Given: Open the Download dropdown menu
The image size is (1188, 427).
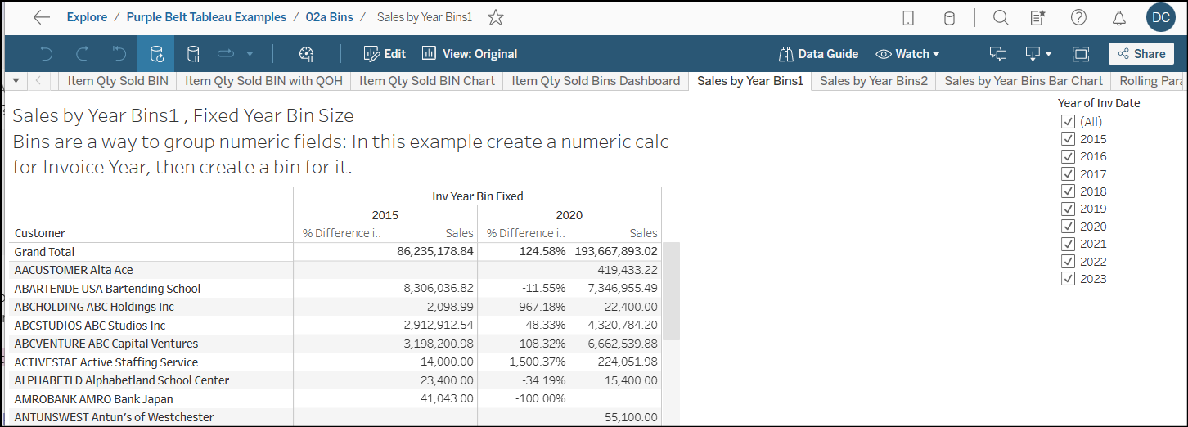Looking at the screenshot, I should (1039, 54).
